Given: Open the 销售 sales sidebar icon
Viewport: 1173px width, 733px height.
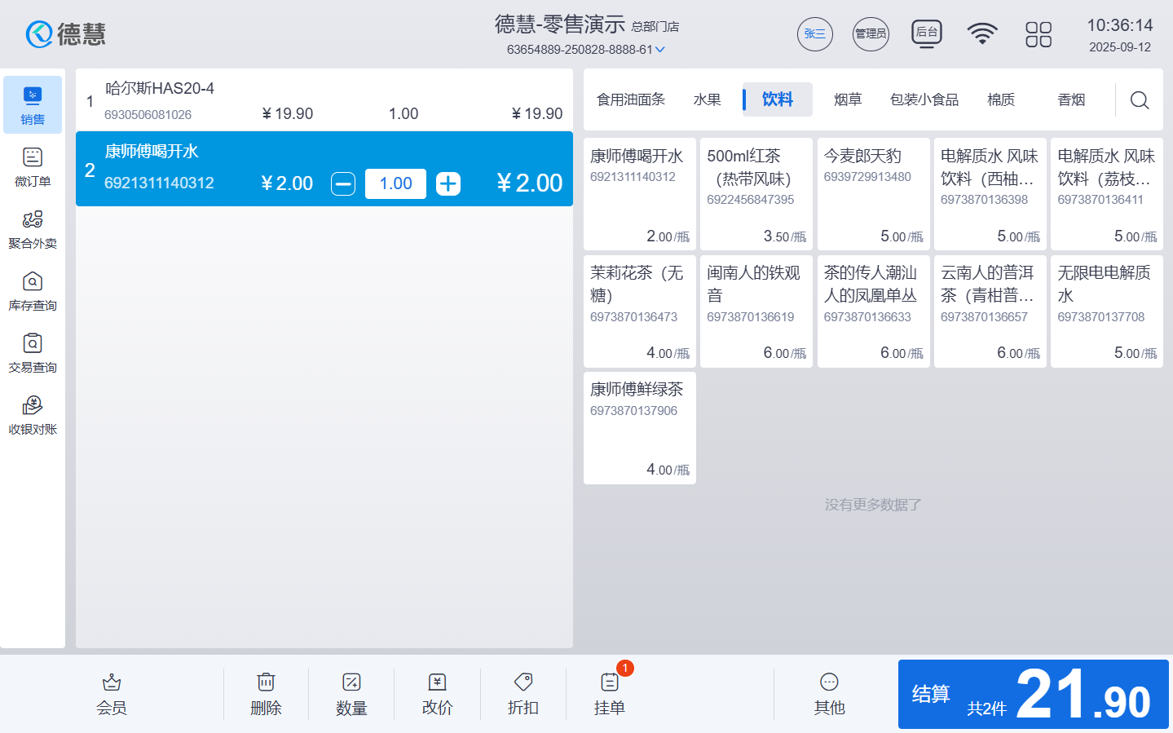Looking at the screenshot, I should tap(33, 105).
